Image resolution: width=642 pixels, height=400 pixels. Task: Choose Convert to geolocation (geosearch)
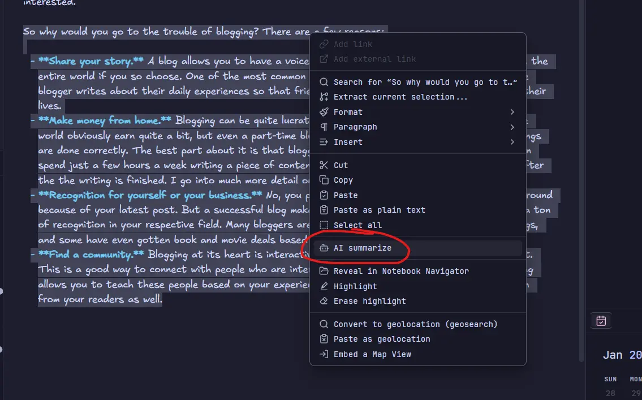tap(415, 324)
